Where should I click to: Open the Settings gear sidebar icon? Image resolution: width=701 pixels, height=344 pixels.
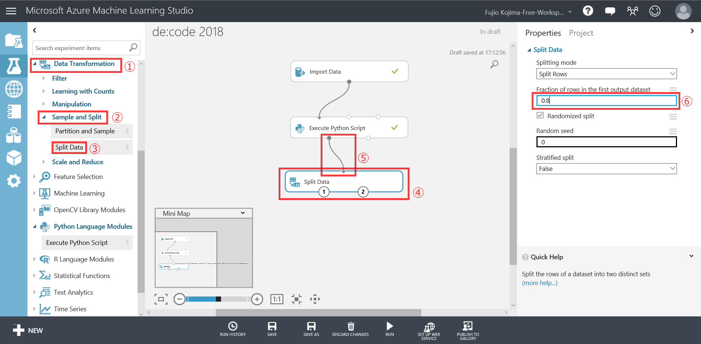click(14, 181)
